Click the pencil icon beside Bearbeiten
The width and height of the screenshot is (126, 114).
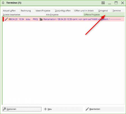(87, 109)
